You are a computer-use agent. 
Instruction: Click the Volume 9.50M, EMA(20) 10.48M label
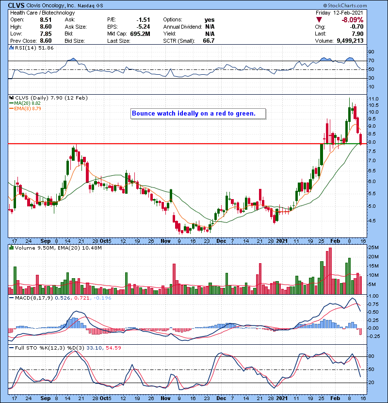point(58,248)
